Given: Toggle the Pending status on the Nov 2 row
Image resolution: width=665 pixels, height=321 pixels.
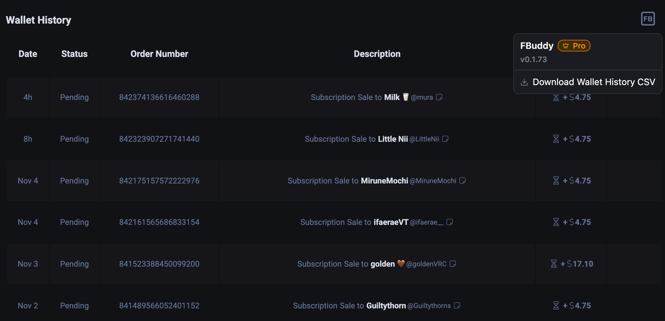Looking at the screenshot, I should (74, 305).
